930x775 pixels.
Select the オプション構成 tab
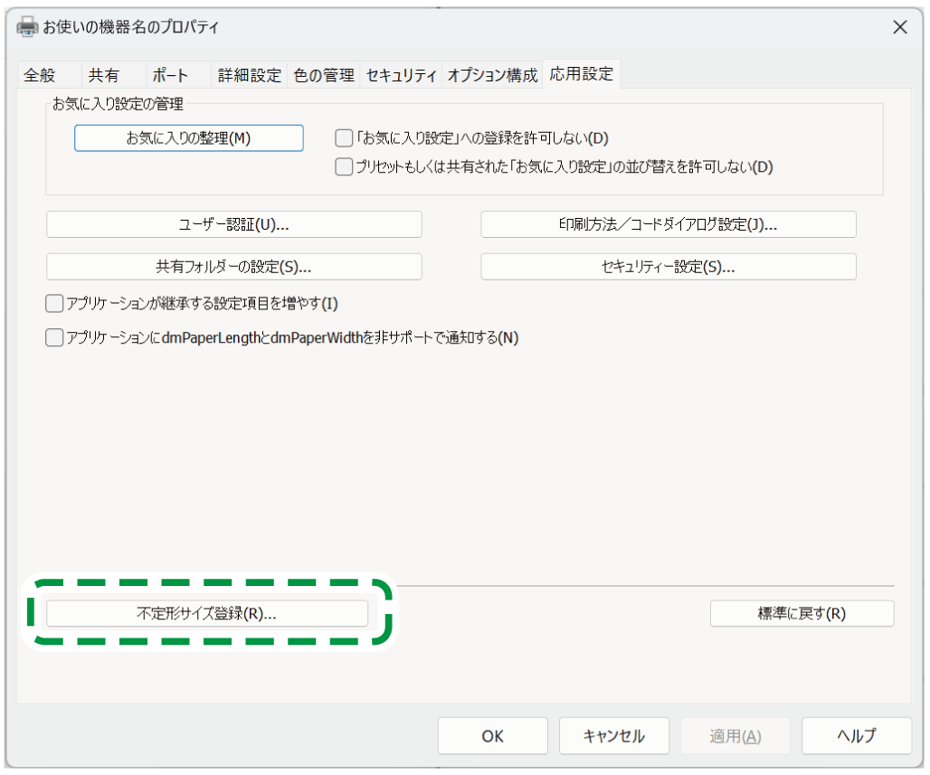tap(492, 76)
